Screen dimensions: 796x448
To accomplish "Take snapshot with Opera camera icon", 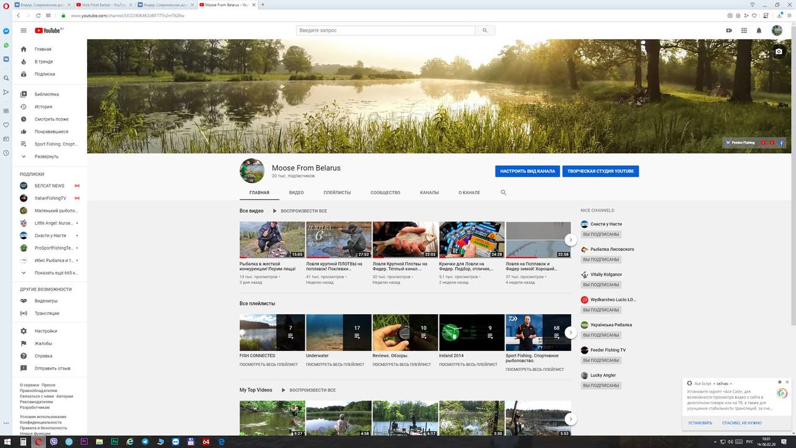I will point(730,15).
